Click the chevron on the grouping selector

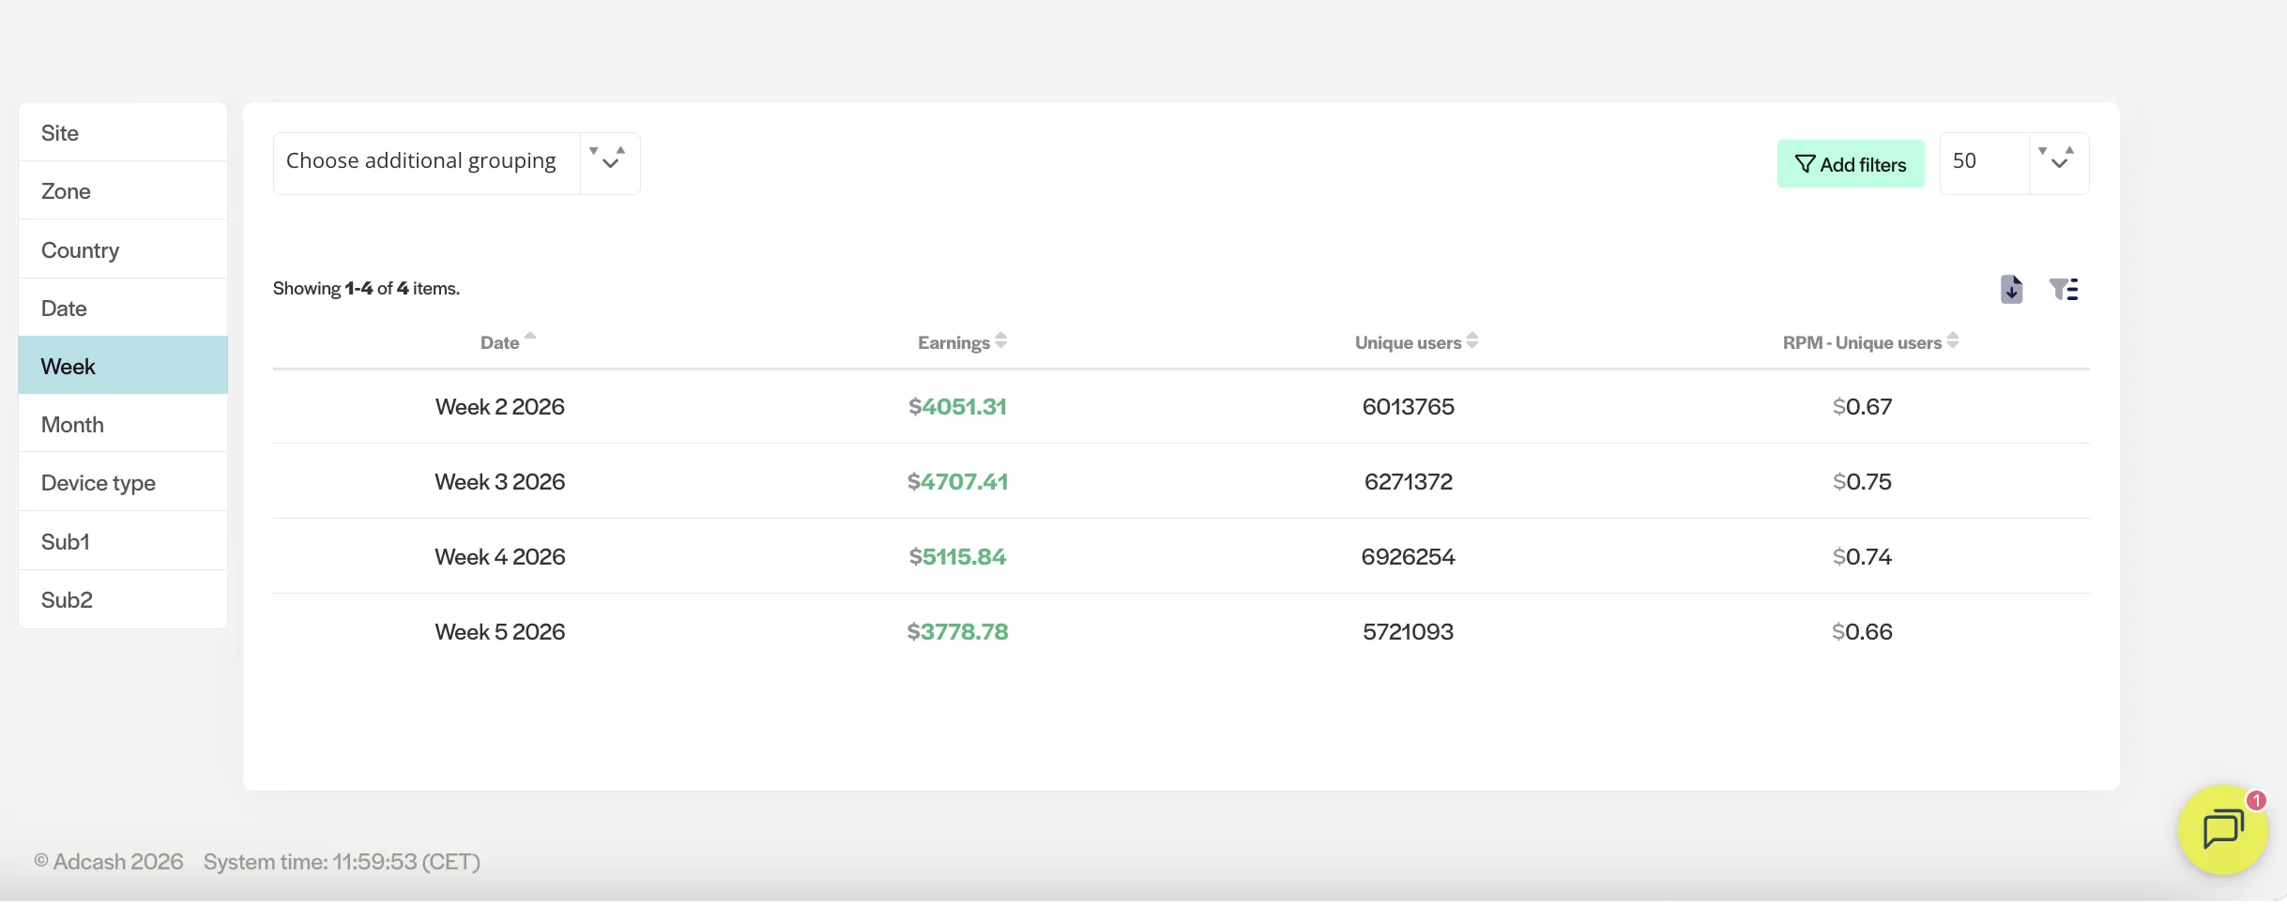(x=610, y=163)
